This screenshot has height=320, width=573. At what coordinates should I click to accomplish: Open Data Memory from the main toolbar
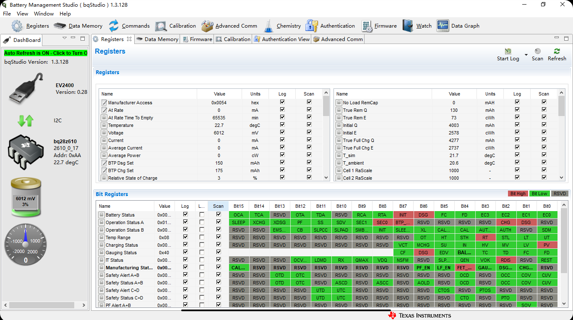pyautogui.click(x=78, y=26)
